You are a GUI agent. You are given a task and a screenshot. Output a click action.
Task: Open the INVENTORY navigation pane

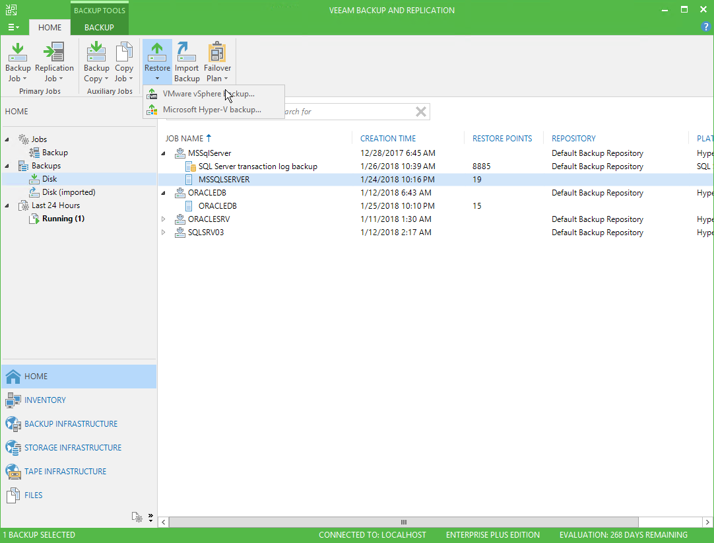tap(79, 400)
